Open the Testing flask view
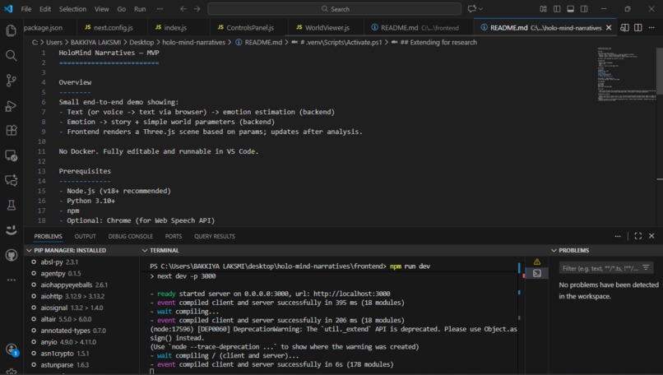Screen dimensions: 663x375 pyautogui.click(x=12, y=206)
